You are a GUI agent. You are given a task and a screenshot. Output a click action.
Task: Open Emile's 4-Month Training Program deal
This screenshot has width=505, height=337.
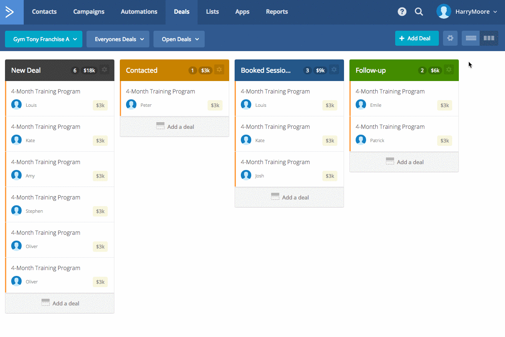tap(404, 98)
